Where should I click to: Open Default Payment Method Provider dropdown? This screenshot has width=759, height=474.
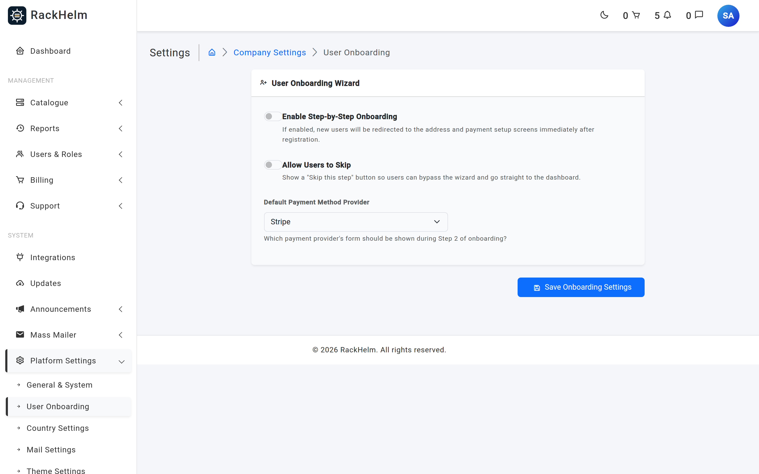[x=356, y=222]
